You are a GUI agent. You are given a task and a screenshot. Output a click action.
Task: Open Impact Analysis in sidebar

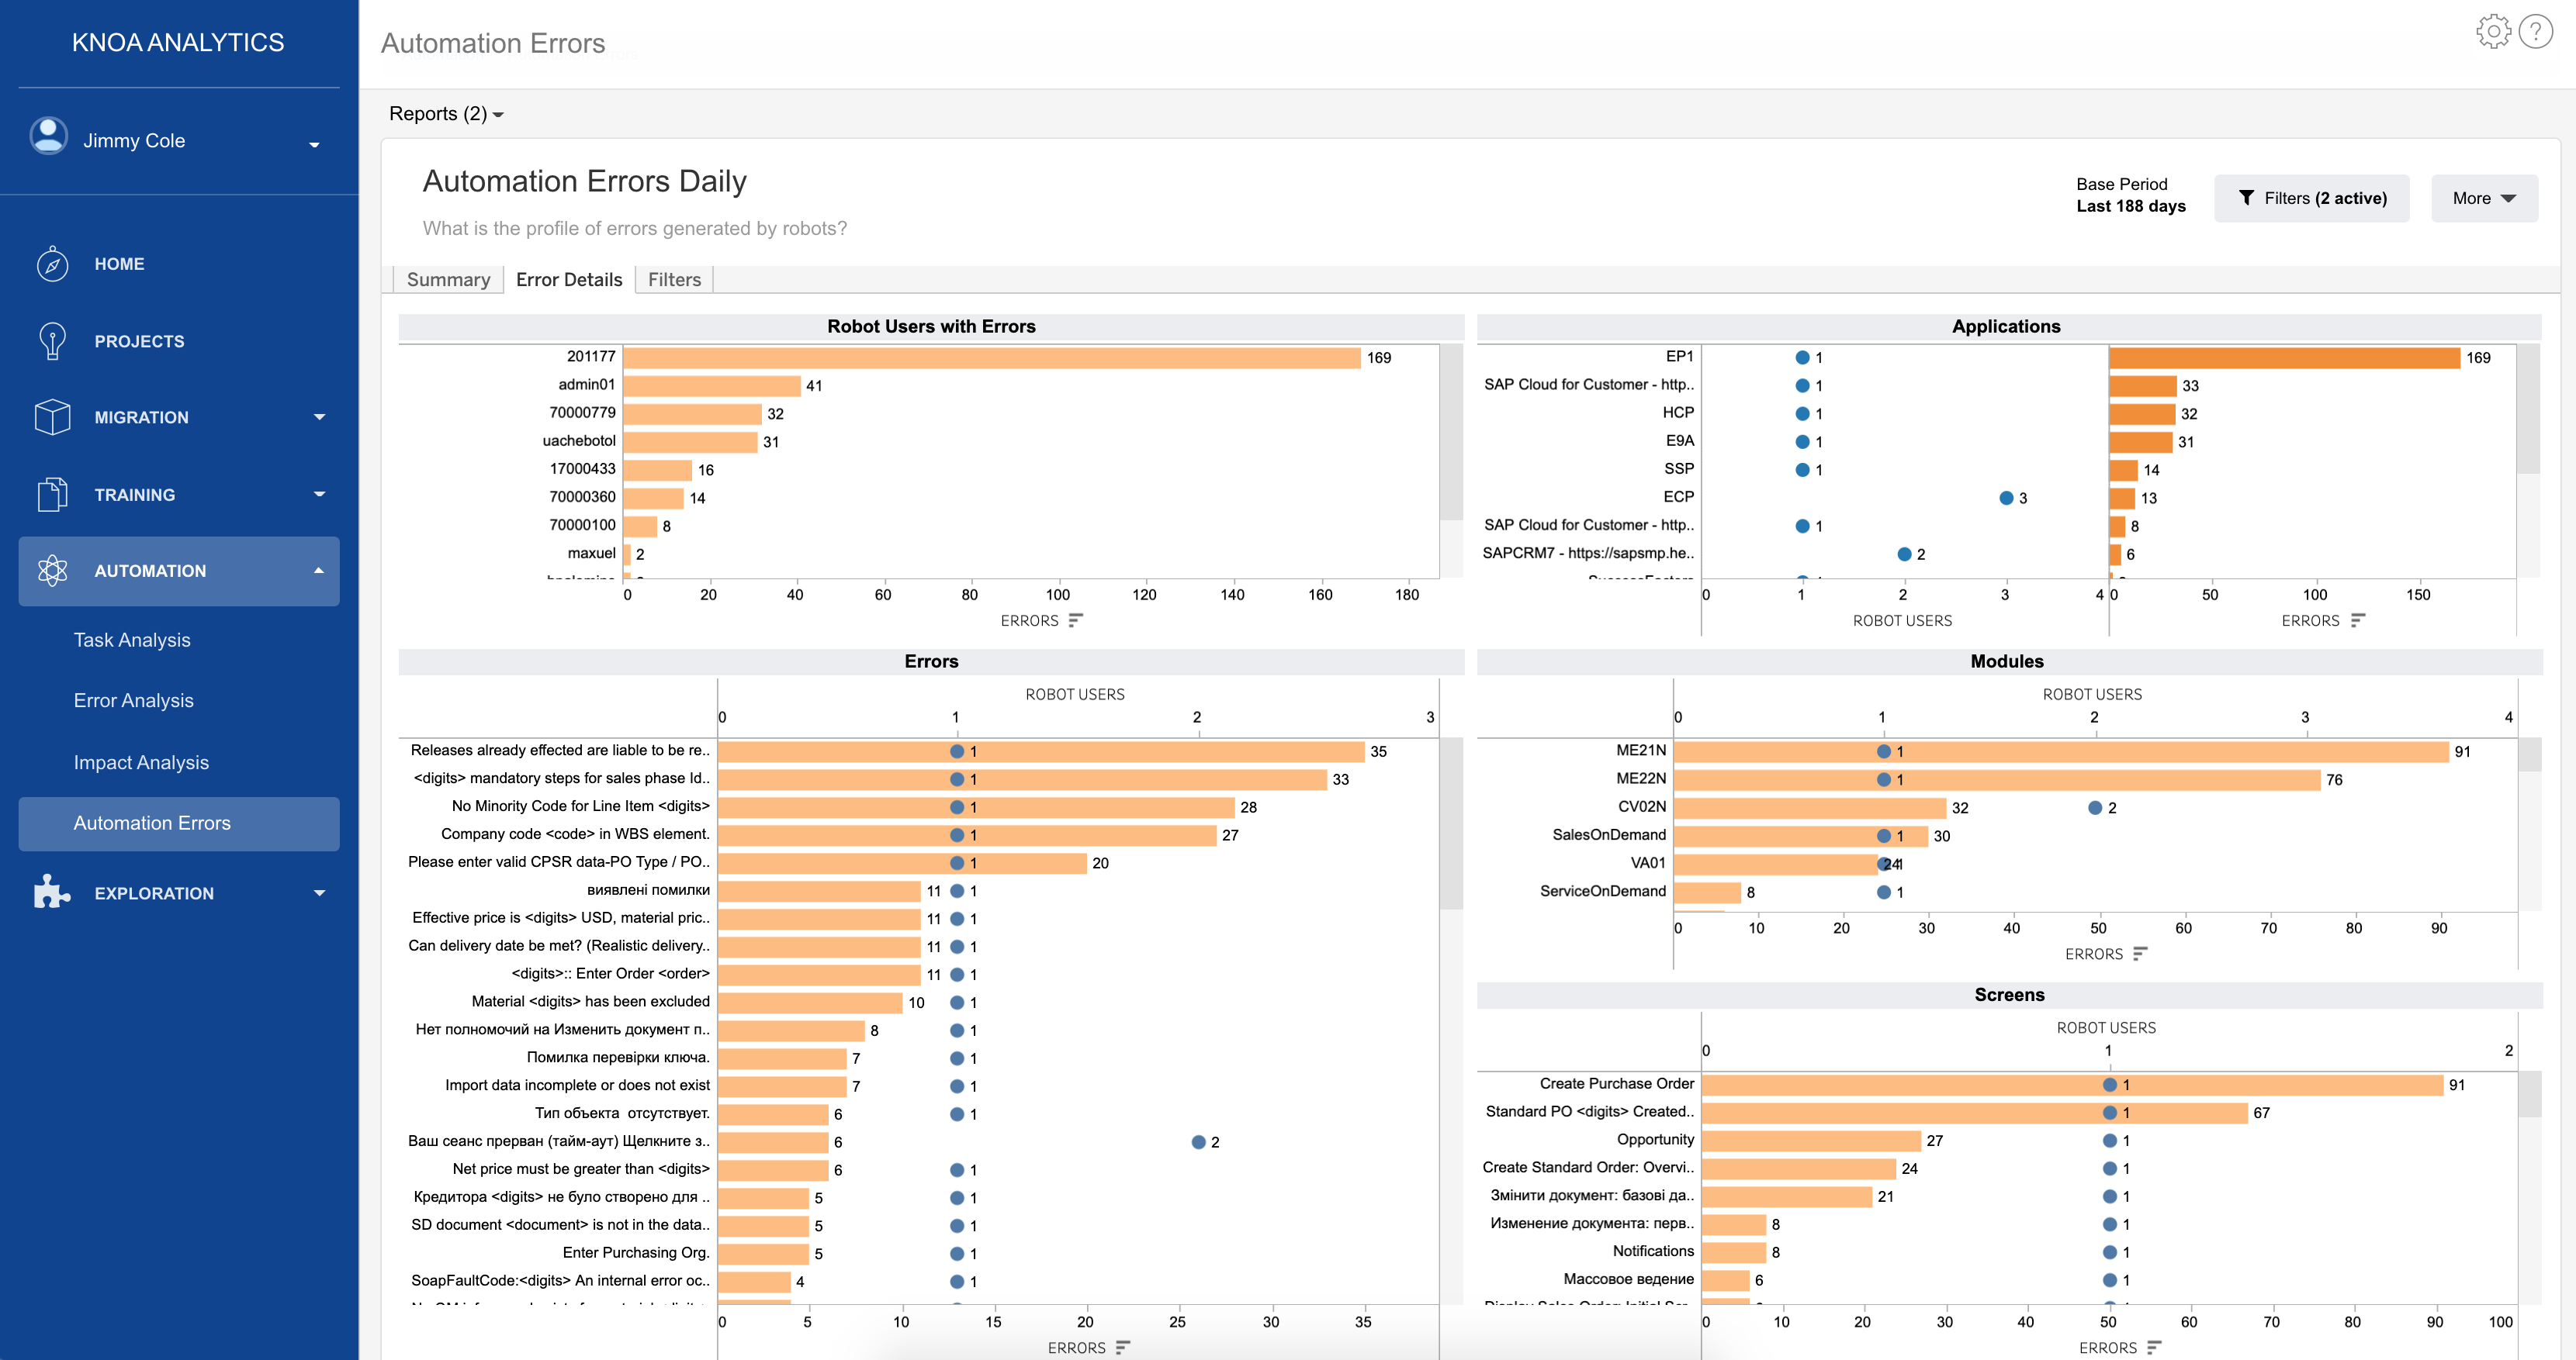pyautogui.click(x=141, y=762)
